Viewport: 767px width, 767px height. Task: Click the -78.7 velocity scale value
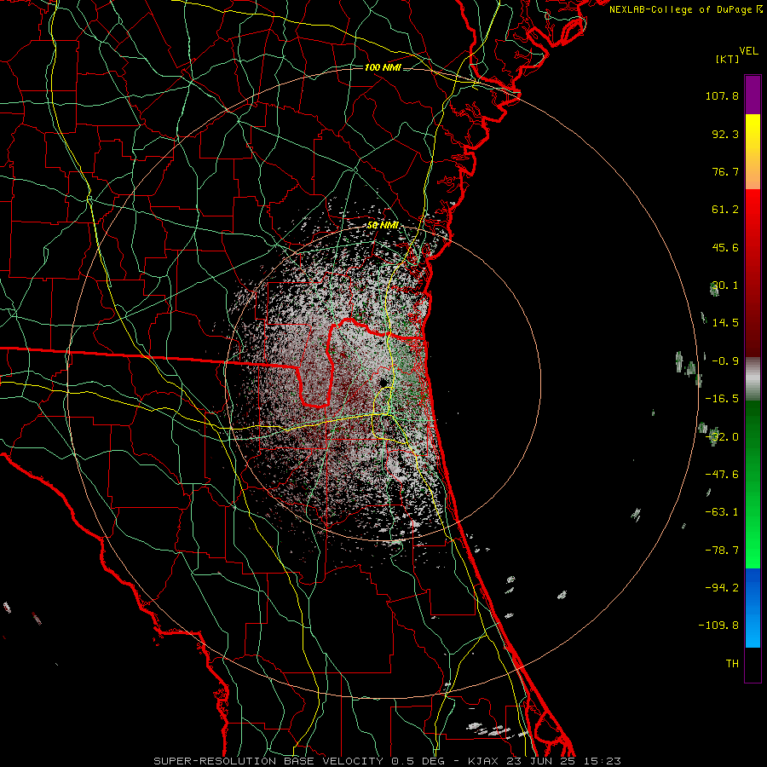click(722, 551)
